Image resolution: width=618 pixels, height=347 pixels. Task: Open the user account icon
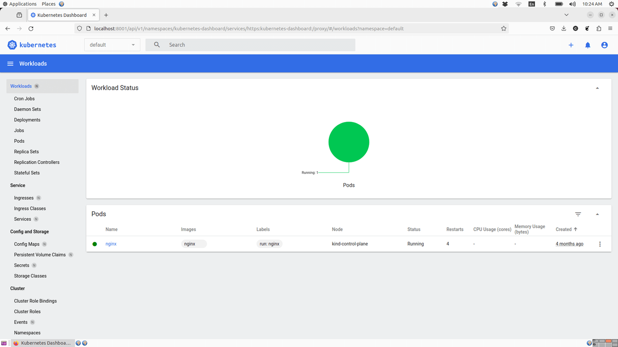click(x=604, y=45)
